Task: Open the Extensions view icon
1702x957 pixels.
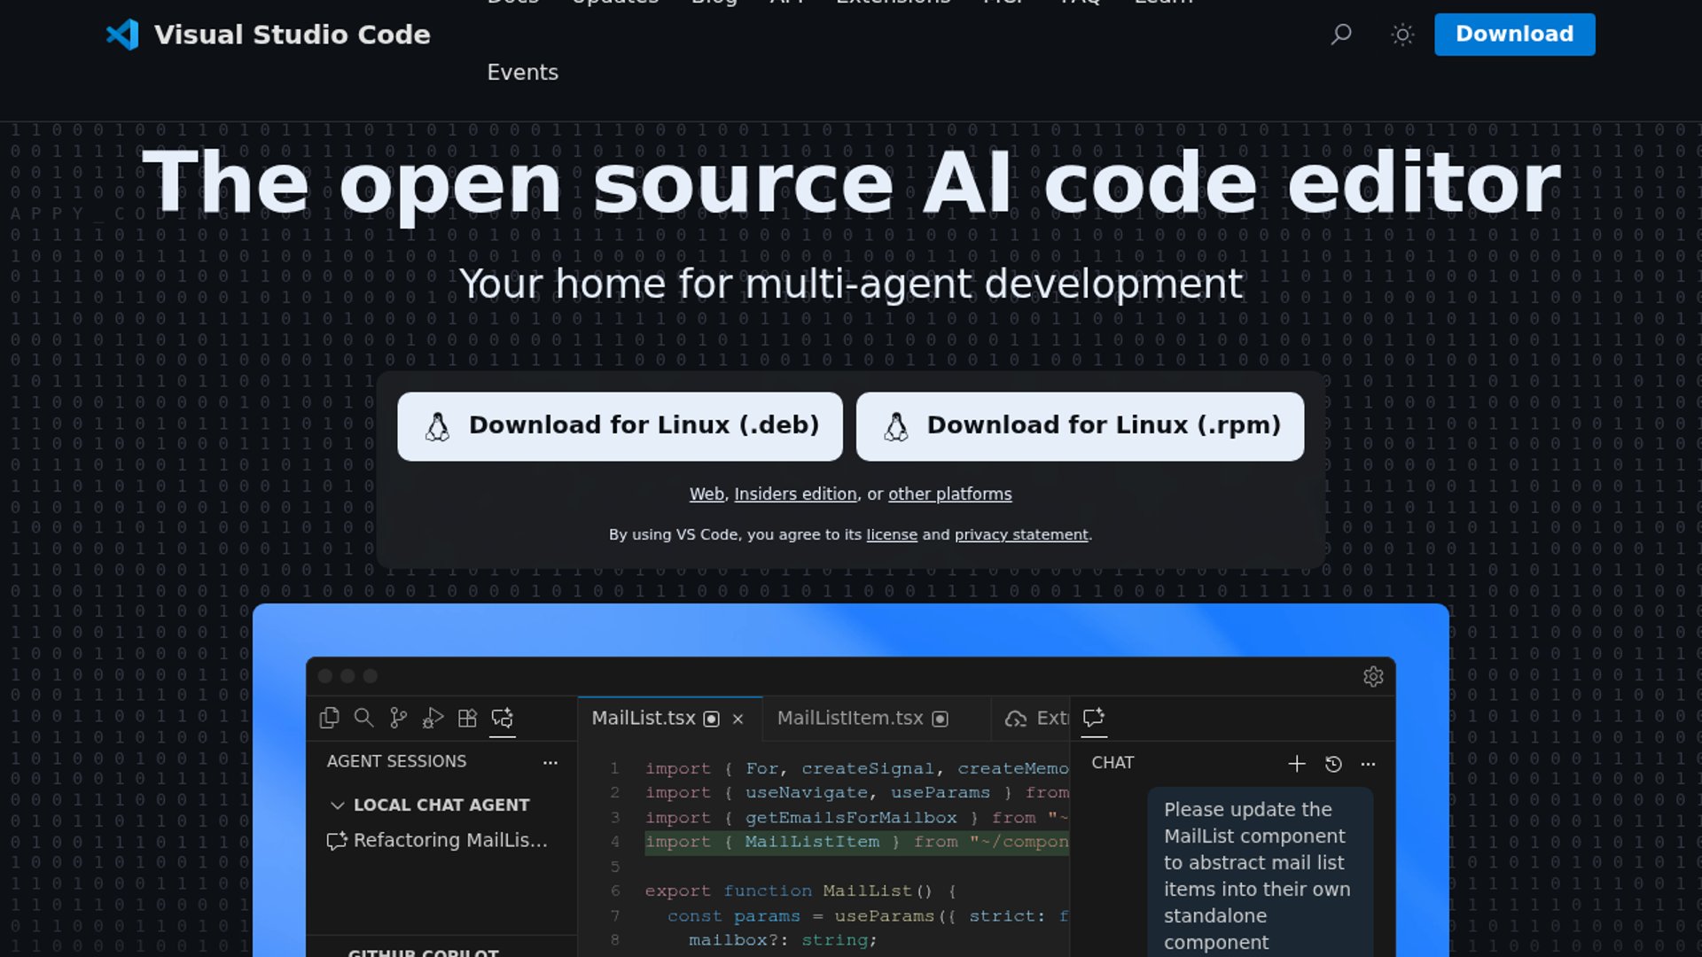Action: (467, 719)
